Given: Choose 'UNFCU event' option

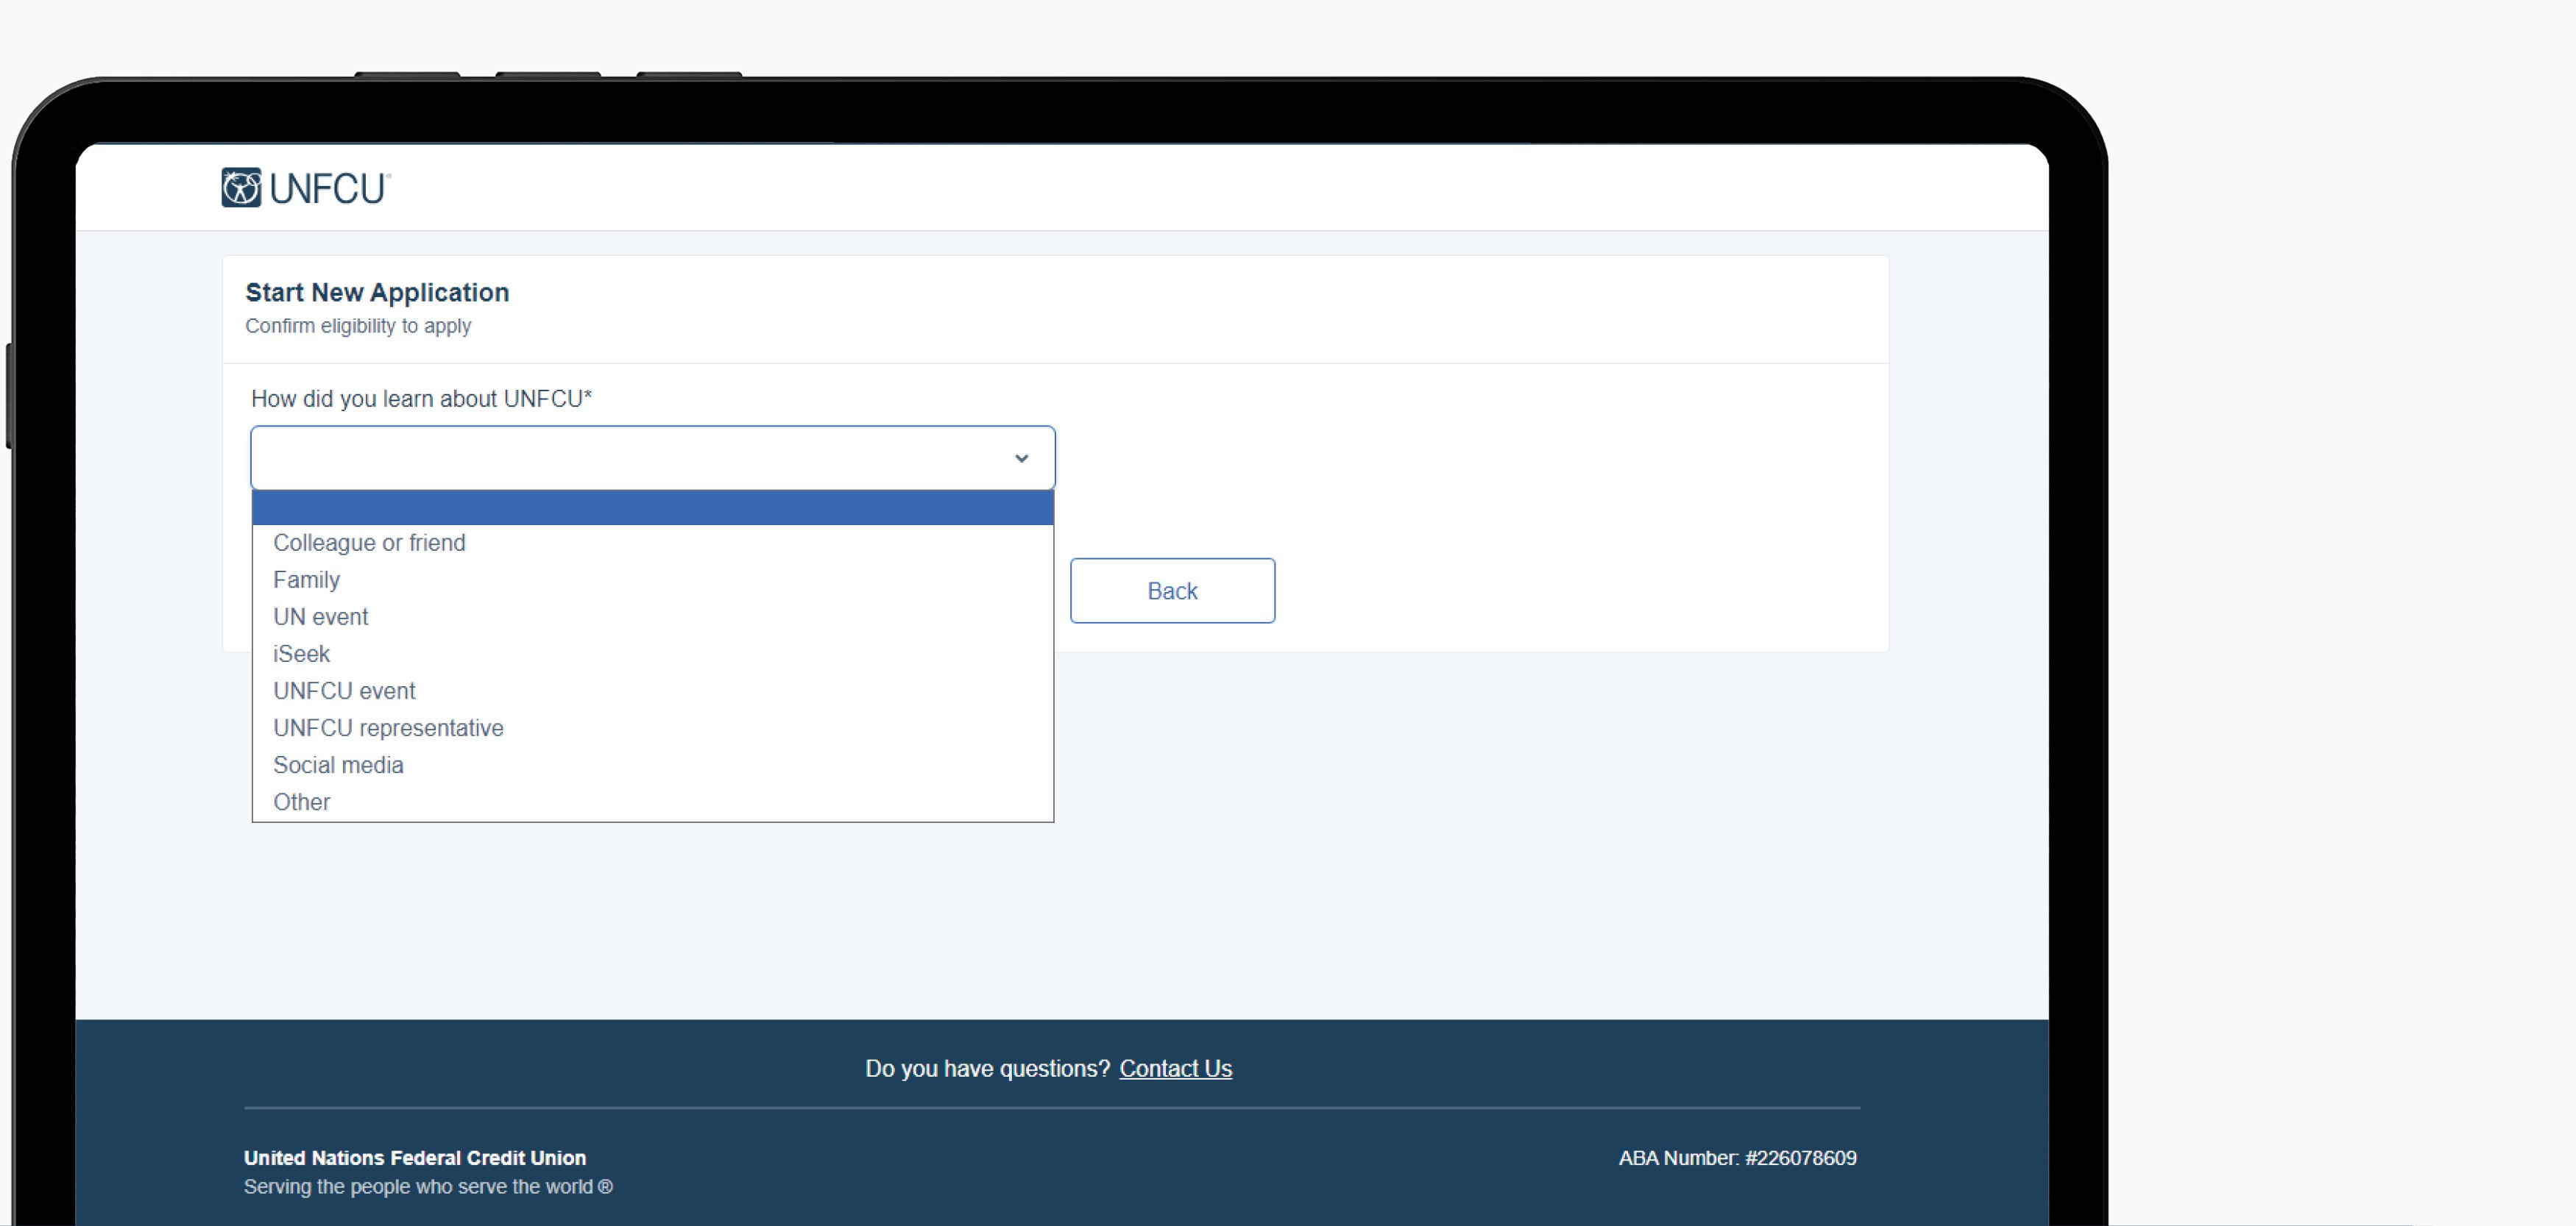Looking at the screenshot, I should point(652,691).
